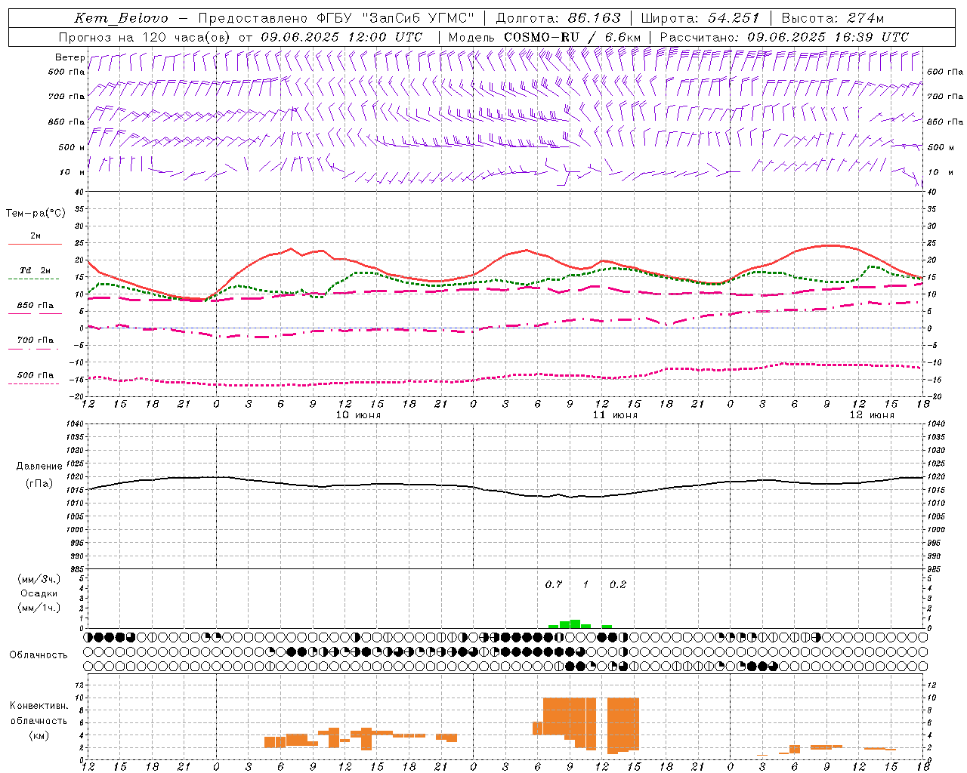Image resolution: width=967 pixels, height=773 pixels.
Task: Click the precipitation value 0.7
Action: click(x=554, y=584)
